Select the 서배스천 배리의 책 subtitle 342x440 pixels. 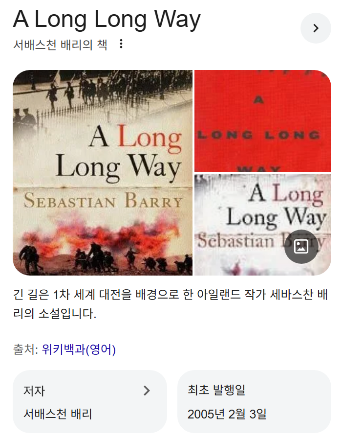pyautogui.click(x=60, y=45)
